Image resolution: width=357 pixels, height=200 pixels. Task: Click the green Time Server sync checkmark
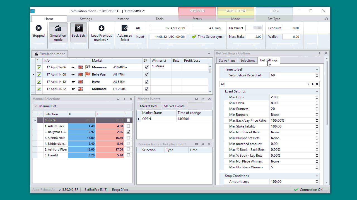(194, 37)
